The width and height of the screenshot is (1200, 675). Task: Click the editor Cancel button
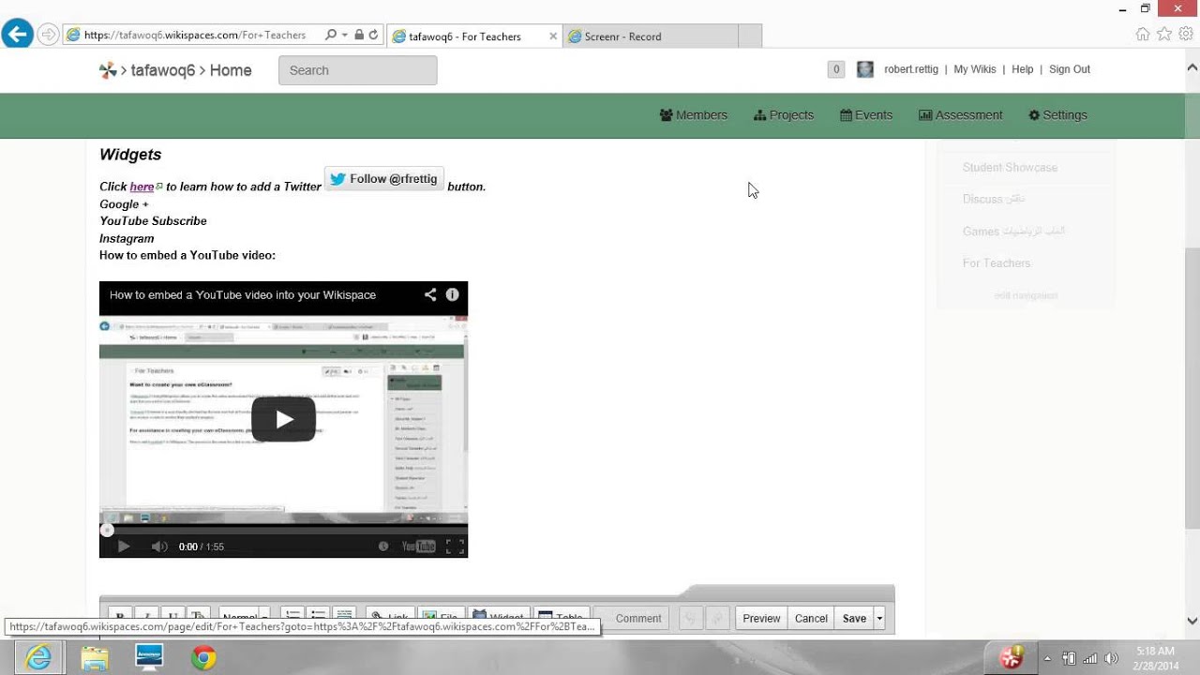tap(811, 618)
